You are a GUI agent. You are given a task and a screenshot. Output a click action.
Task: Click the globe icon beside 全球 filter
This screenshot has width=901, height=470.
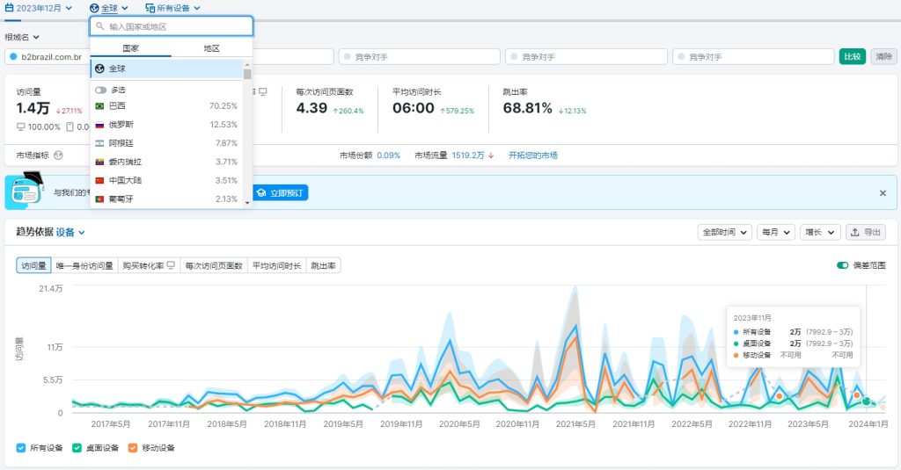point(94,8)
